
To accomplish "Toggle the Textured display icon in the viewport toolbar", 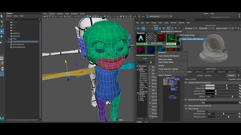I will coord(95,16).
